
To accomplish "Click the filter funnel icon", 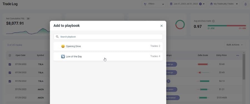I will coord(145,4).
